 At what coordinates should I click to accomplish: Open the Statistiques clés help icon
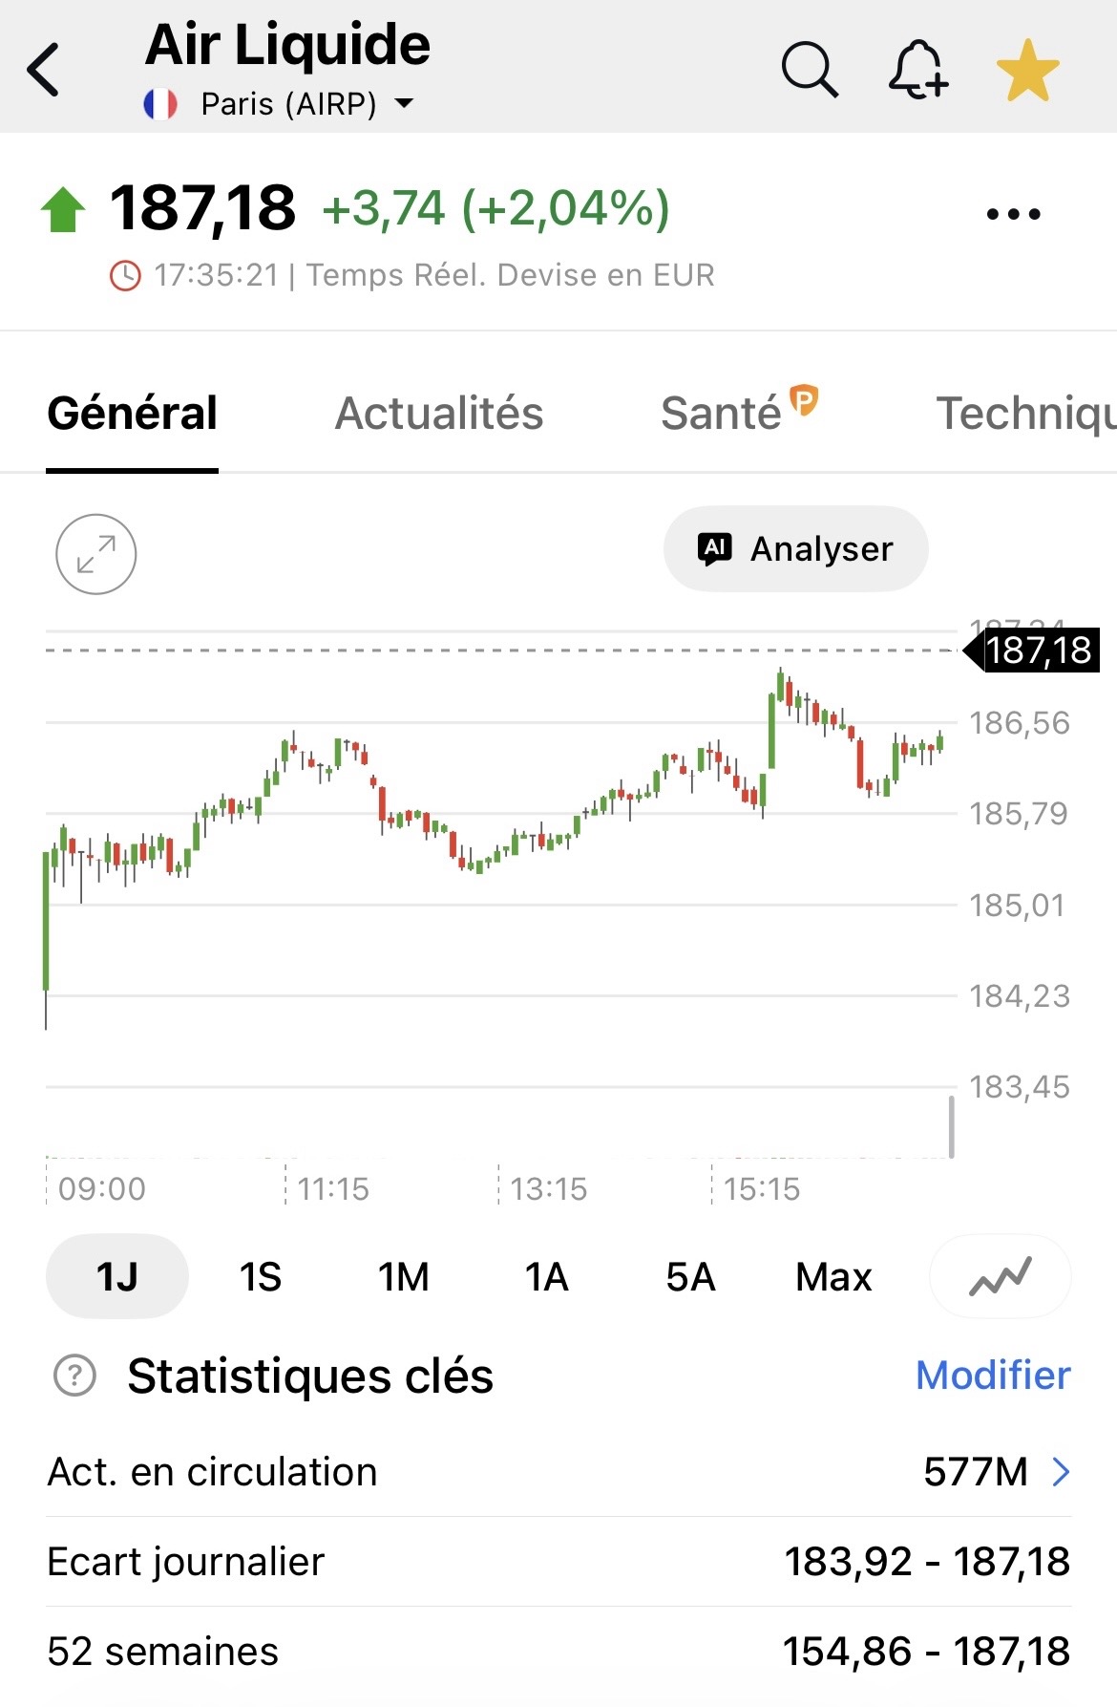[x=75, y=1376]
